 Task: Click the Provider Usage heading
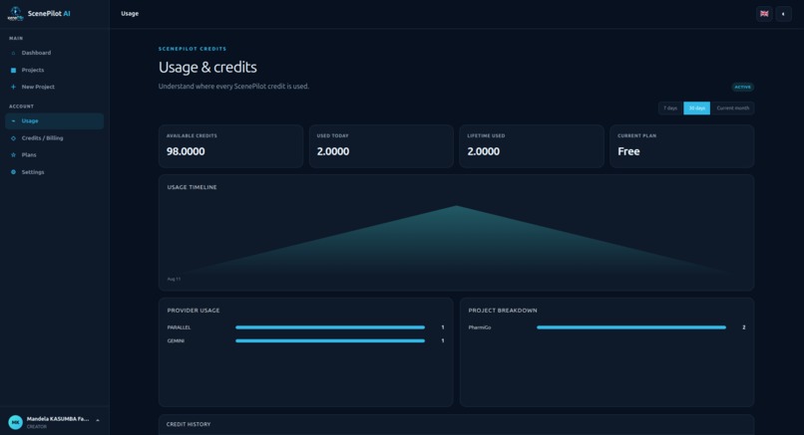click(x=194, y=311)
